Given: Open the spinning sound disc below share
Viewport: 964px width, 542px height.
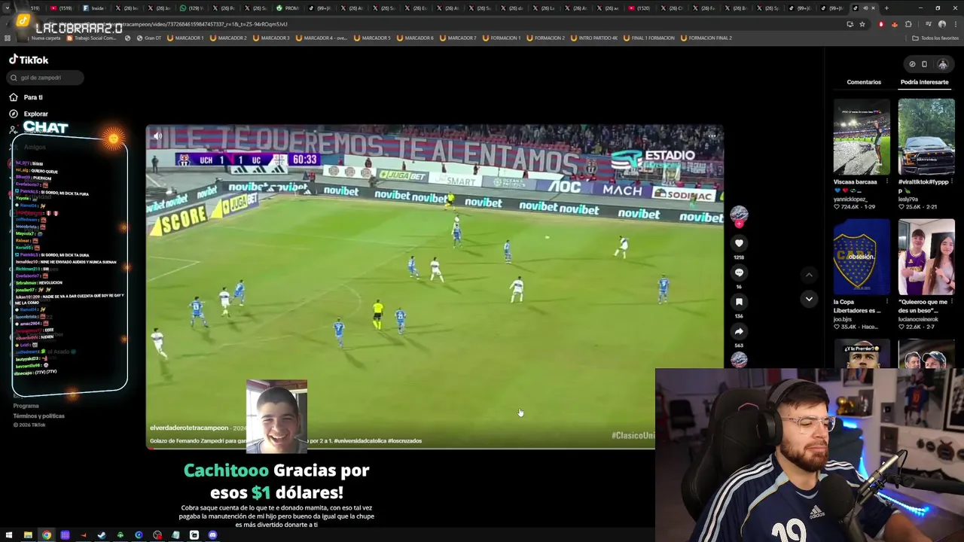Looking at the screenshot, I should [x=739, y=360].
